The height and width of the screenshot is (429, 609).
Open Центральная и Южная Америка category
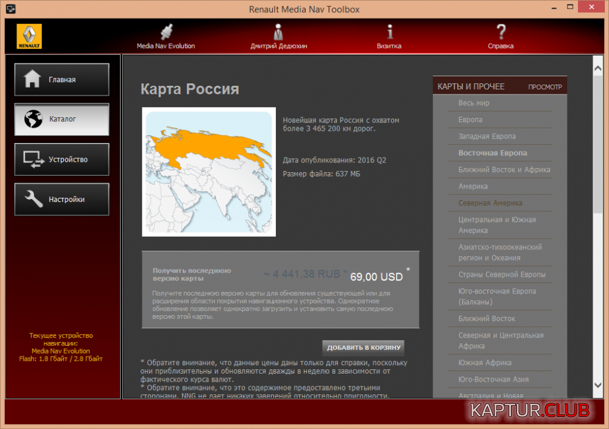click(x=497, y=225)
